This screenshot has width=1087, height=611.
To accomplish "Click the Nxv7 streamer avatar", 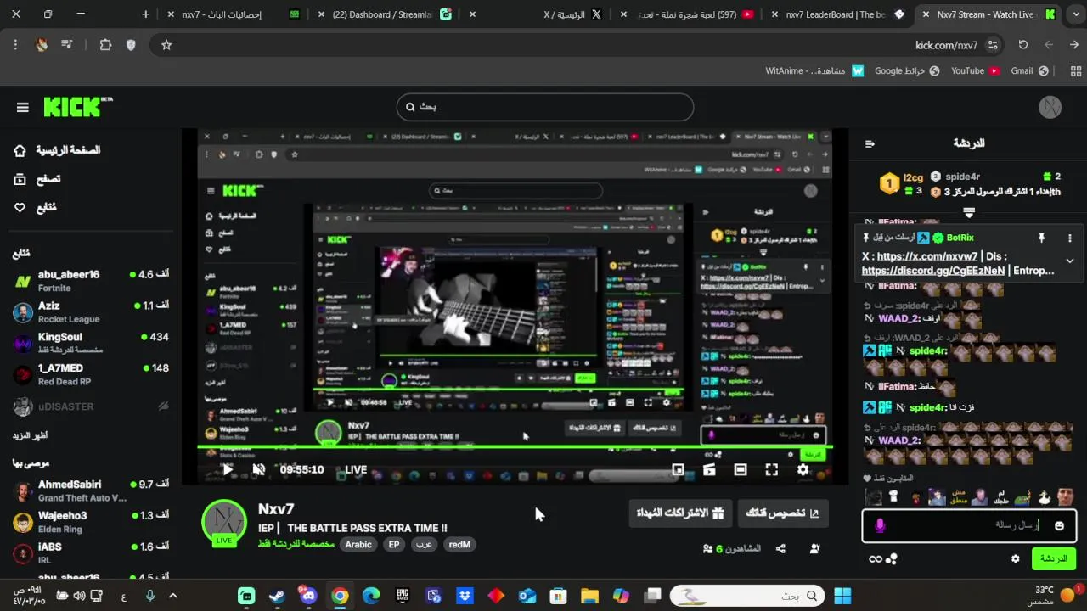I will pos(224,520).
